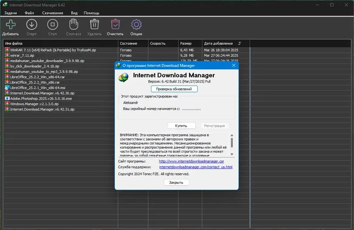Click the version 6.42 Build 31 text

179,81
